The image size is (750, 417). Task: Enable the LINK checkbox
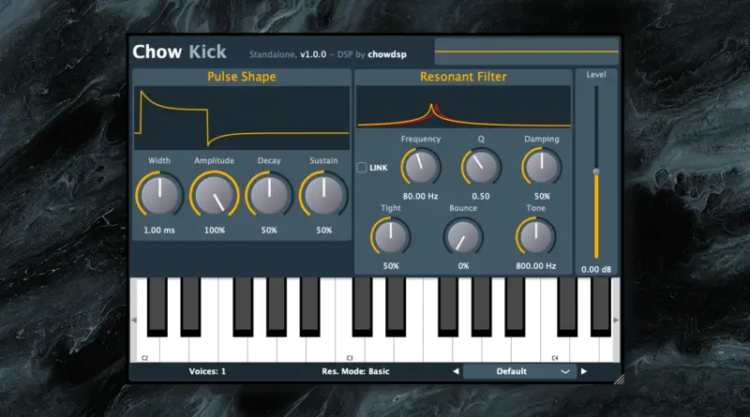coord(363,168)
